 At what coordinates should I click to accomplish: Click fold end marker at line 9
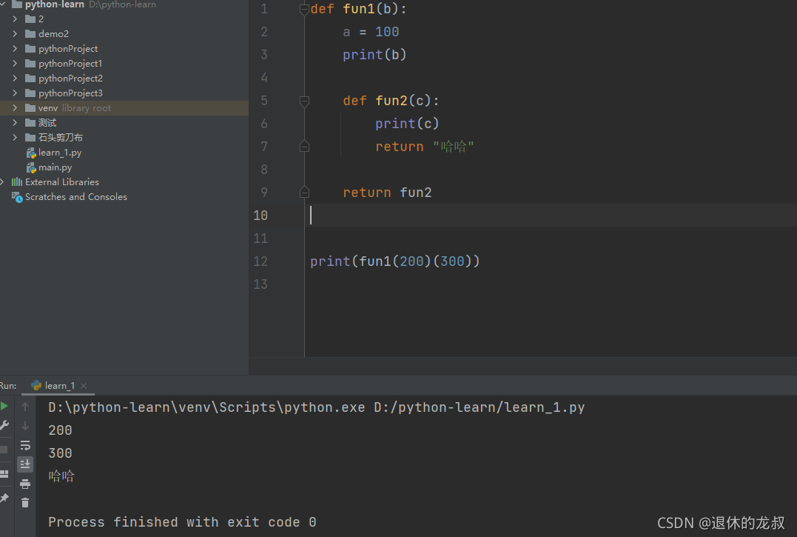point(304,193)
